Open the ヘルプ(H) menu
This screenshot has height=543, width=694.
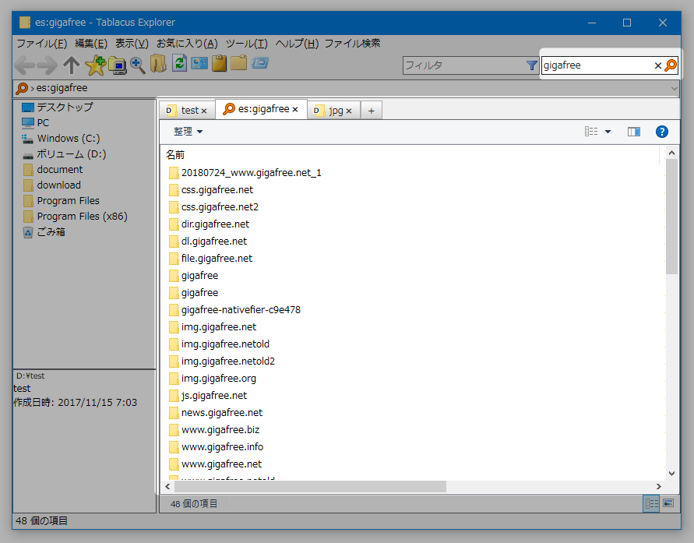pos(297,44)
